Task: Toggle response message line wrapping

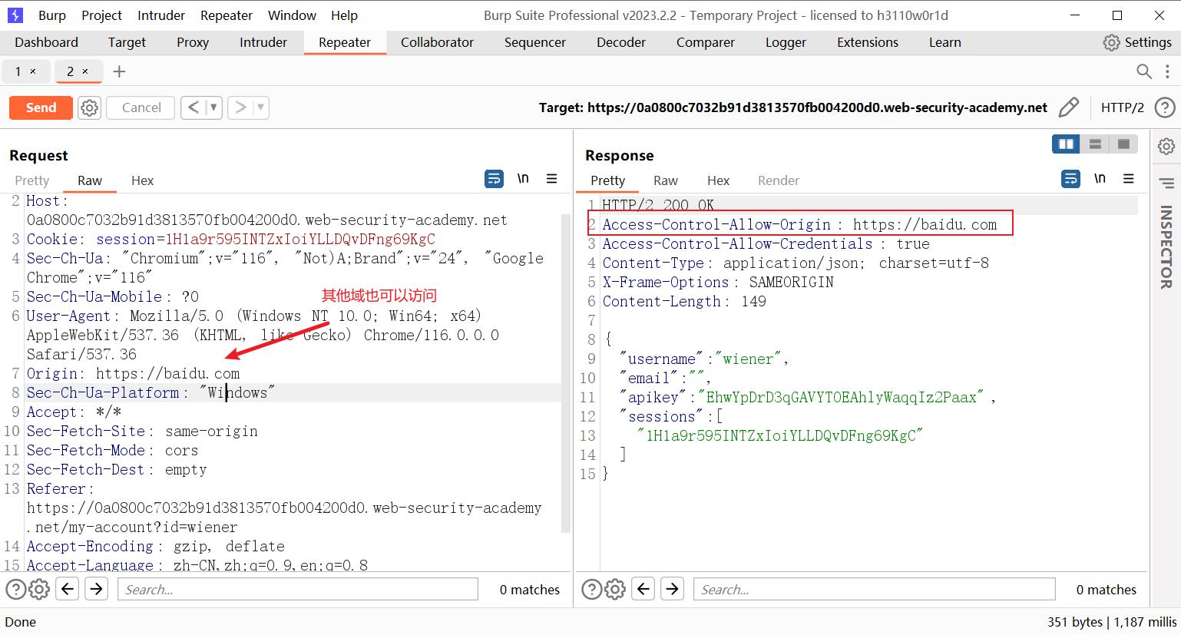Action: point(1070,179)
